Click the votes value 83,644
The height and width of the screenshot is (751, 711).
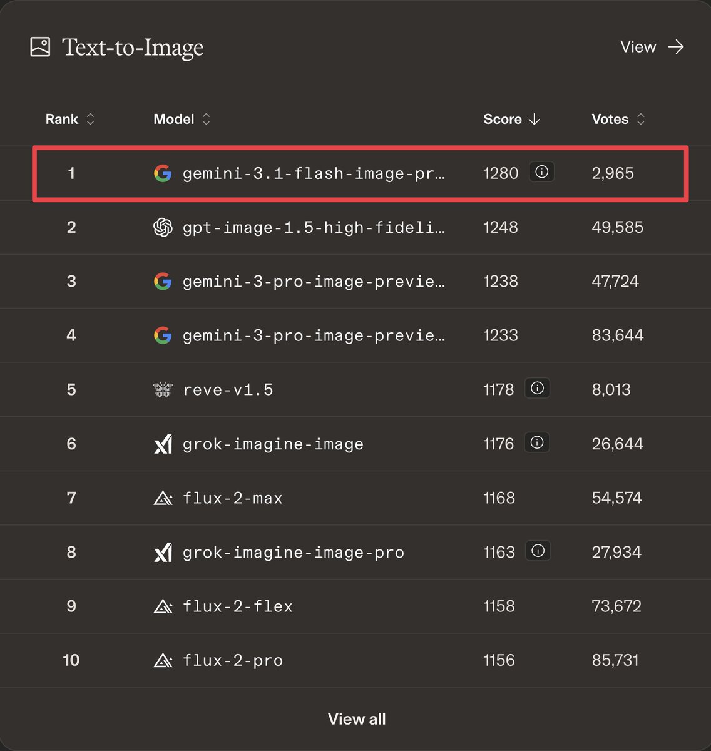coord(618,335)
